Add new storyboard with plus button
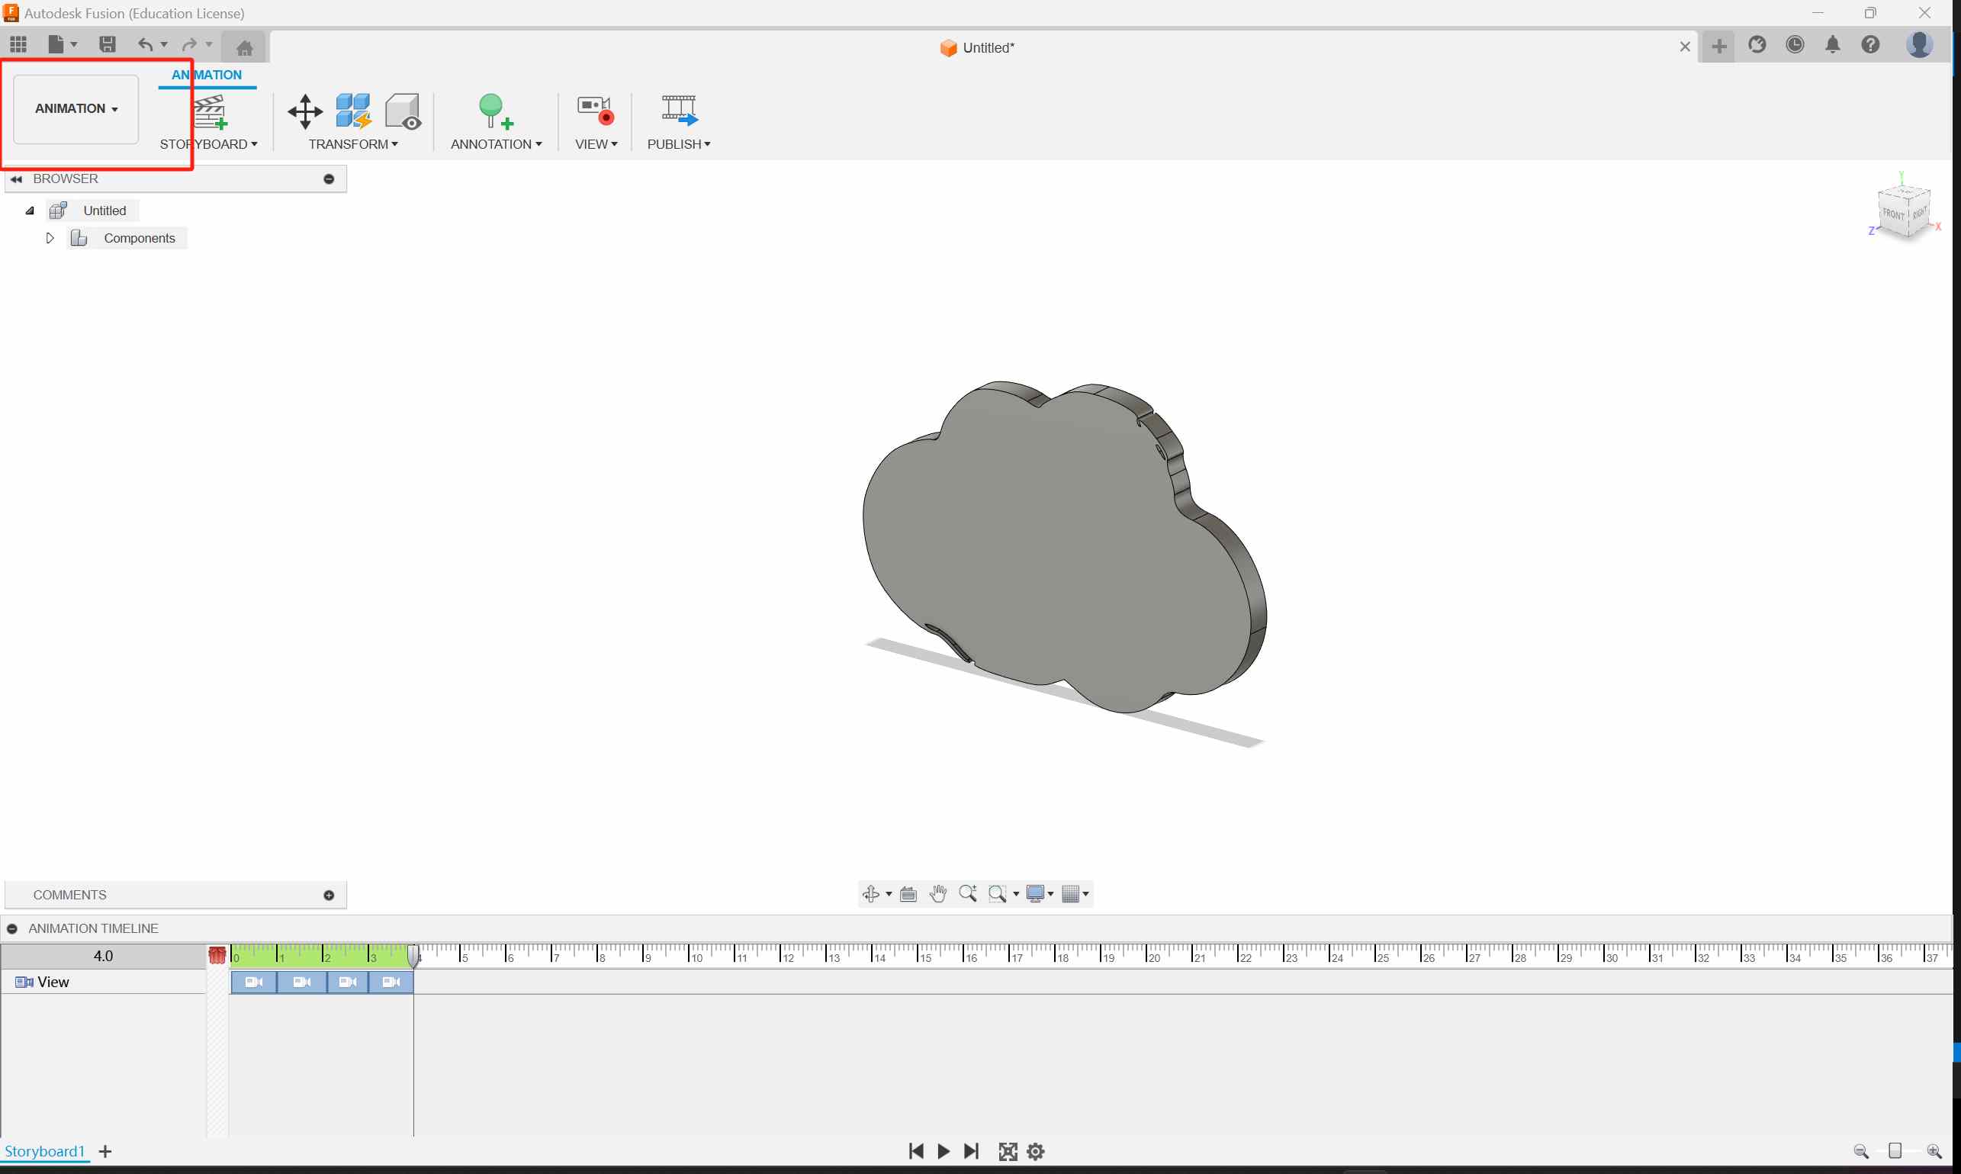1961x1174 pixels. (106, 1150)
